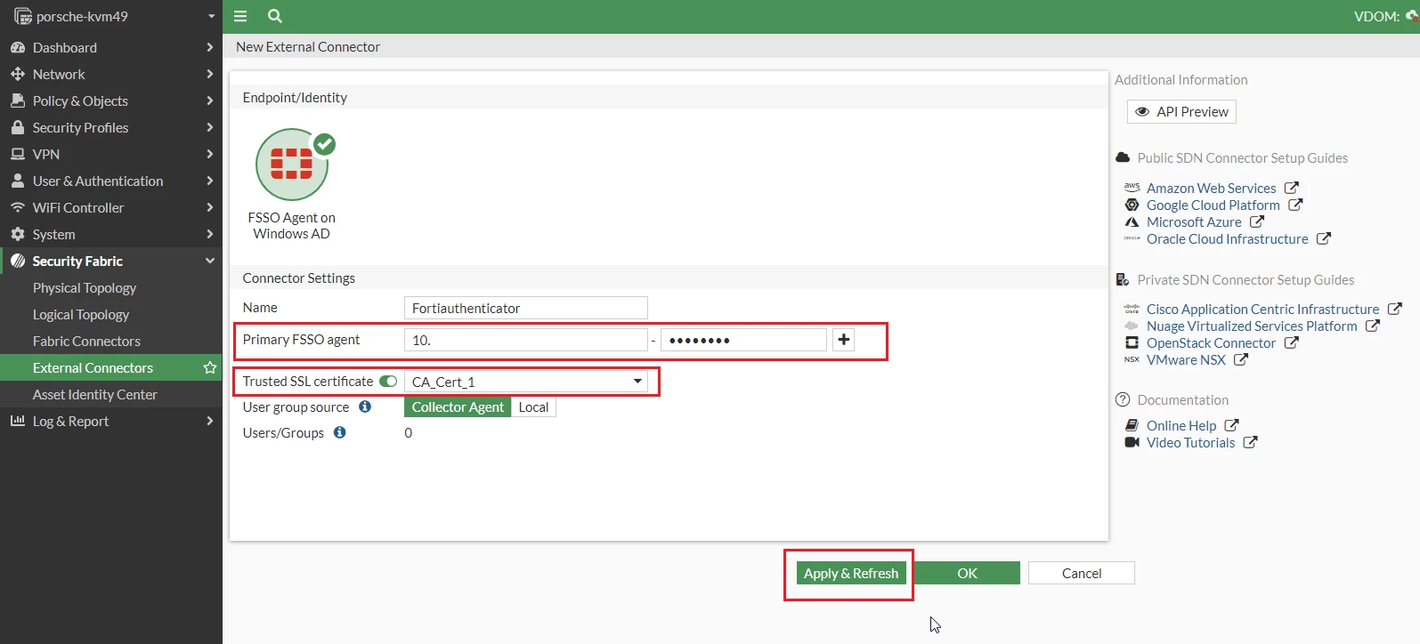Open Asset Identity Center page
The width and height of the screenshot is (1420, 644).
pos(95,394)
